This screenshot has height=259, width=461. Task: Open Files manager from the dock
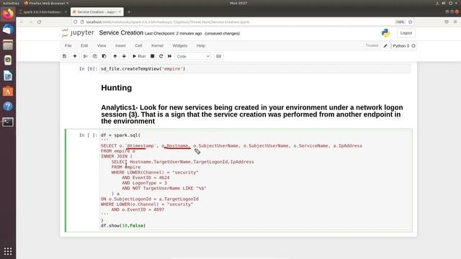[x=8, y=45]
